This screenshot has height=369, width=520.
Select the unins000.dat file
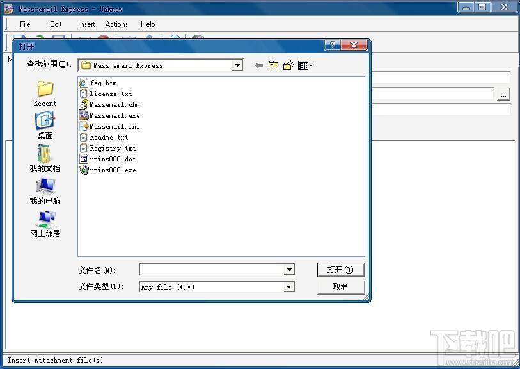(x=108, y=159)
